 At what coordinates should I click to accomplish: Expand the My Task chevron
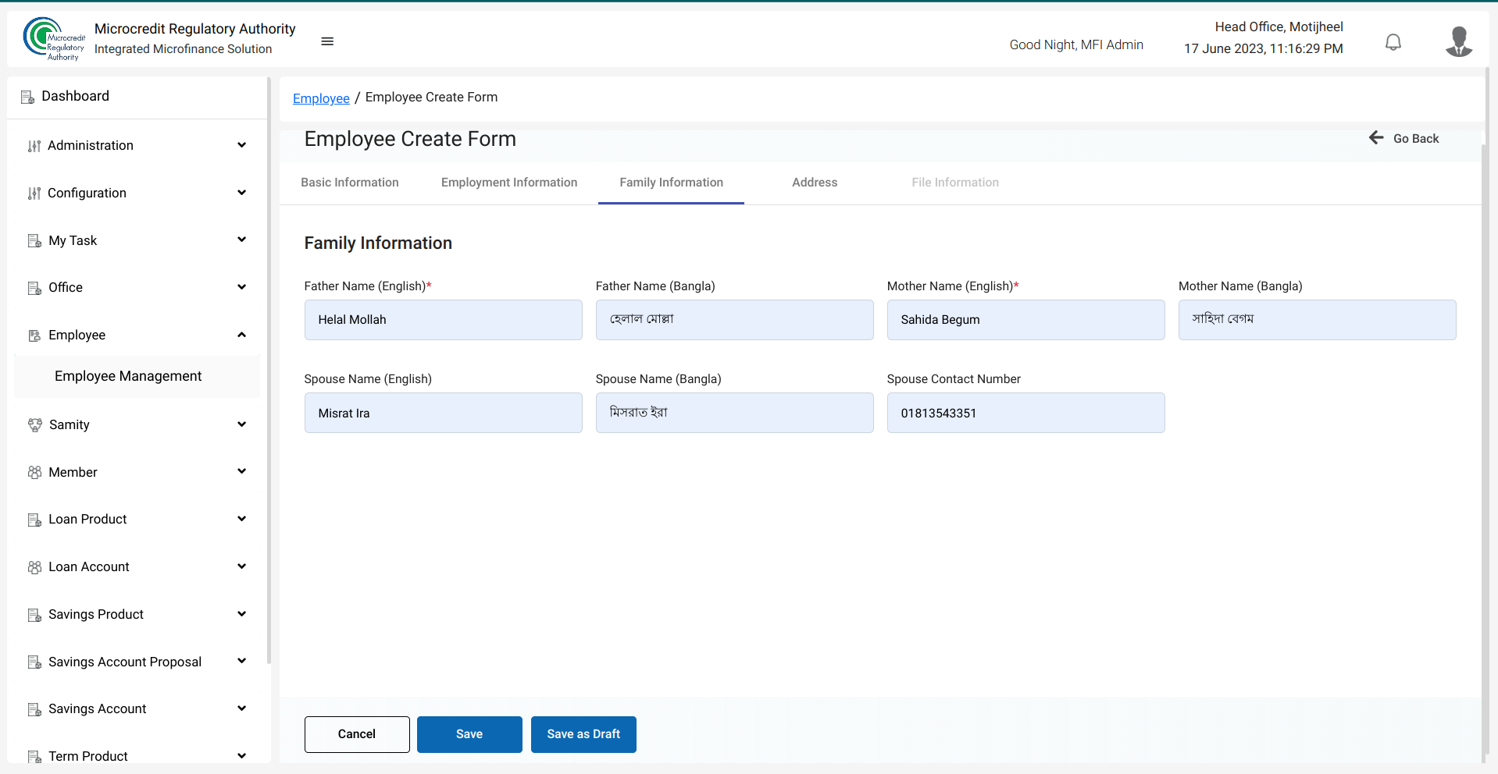pos(242,240)
